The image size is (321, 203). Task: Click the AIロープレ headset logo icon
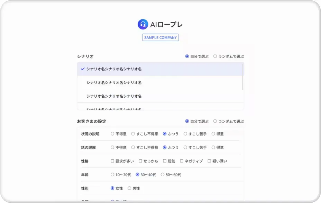pyautogui.click(x=143, y=24)
